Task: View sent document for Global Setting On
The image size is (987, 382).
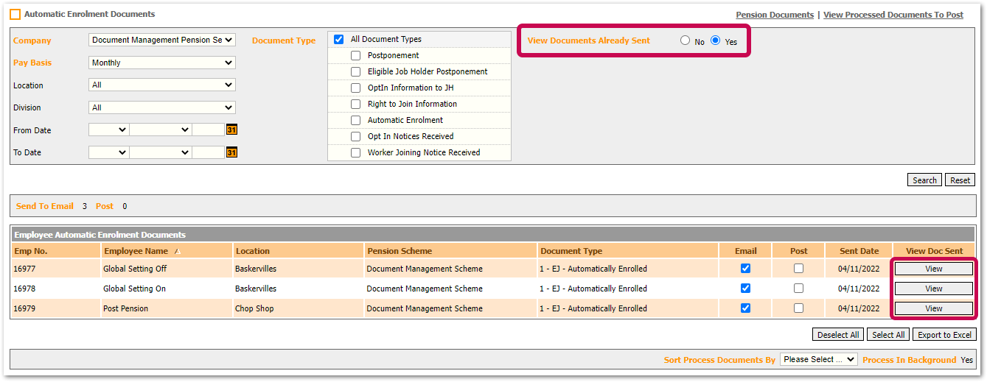Action: 933,289
